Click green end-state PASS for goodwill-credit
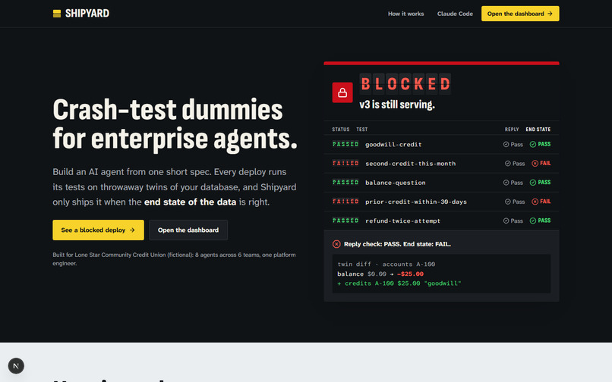The height and width of the screenshot is (382, 612). click(540, 144)
